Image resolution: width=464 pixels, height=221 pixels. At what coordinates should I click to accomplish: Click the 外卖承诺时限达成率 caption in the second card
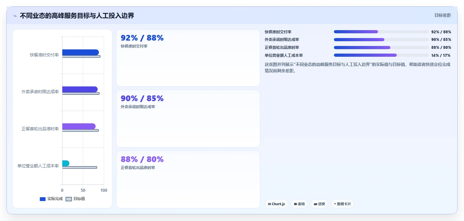click(138, 107)
